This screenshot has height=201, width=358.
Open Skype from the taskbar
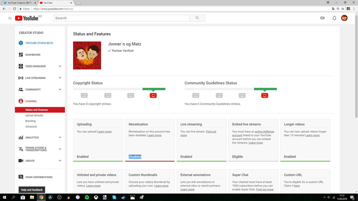pyautogui.click(x=114, y=197)
